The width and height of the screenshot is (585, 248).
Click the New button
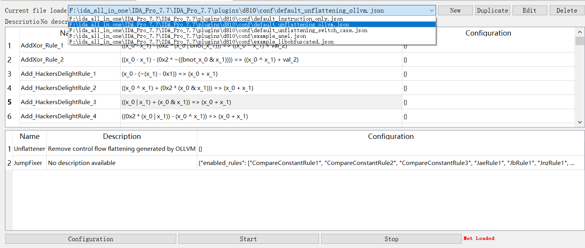pos(455,11)
